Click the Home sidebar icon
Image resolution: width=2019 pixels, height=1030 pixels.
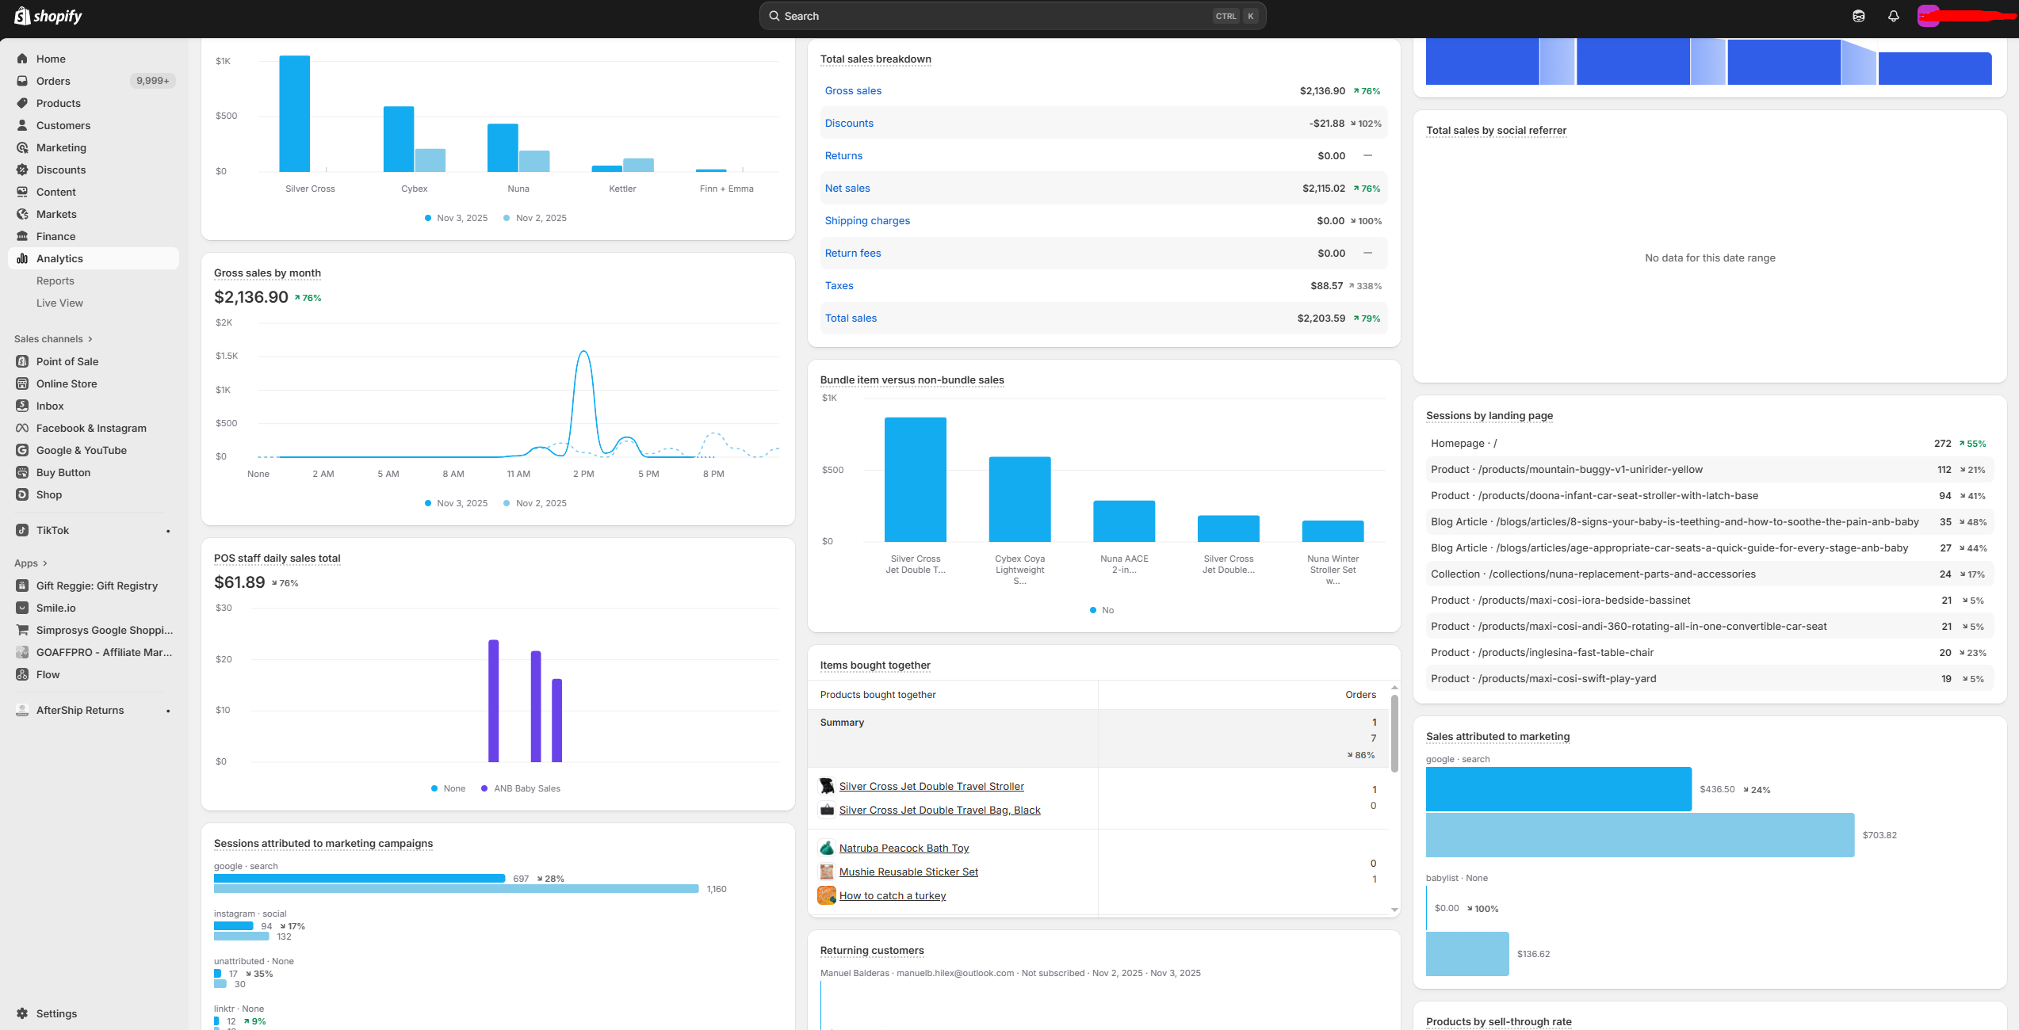pyautogui.click(x=22, y=59)
